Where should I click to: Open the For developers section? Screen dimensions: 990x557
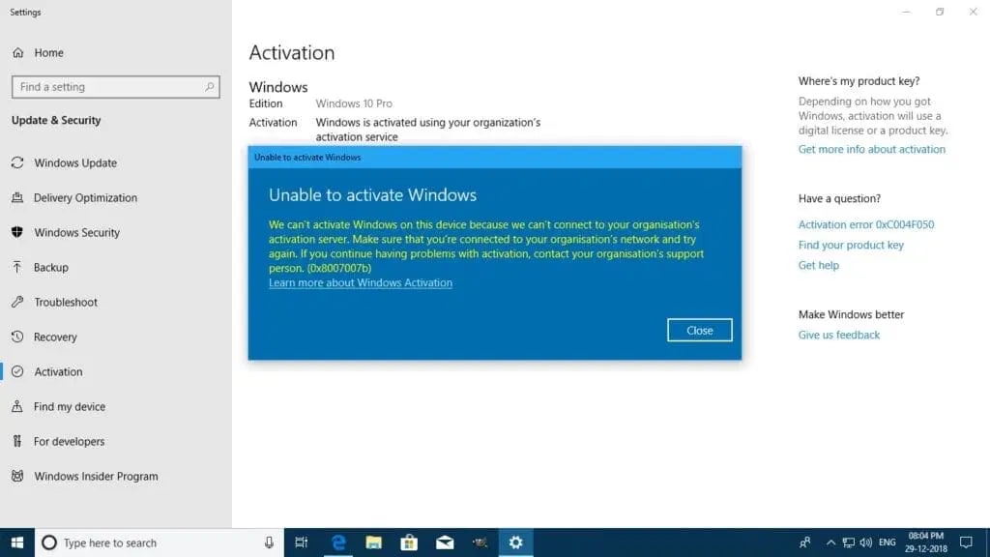click(x=69, y=441)
